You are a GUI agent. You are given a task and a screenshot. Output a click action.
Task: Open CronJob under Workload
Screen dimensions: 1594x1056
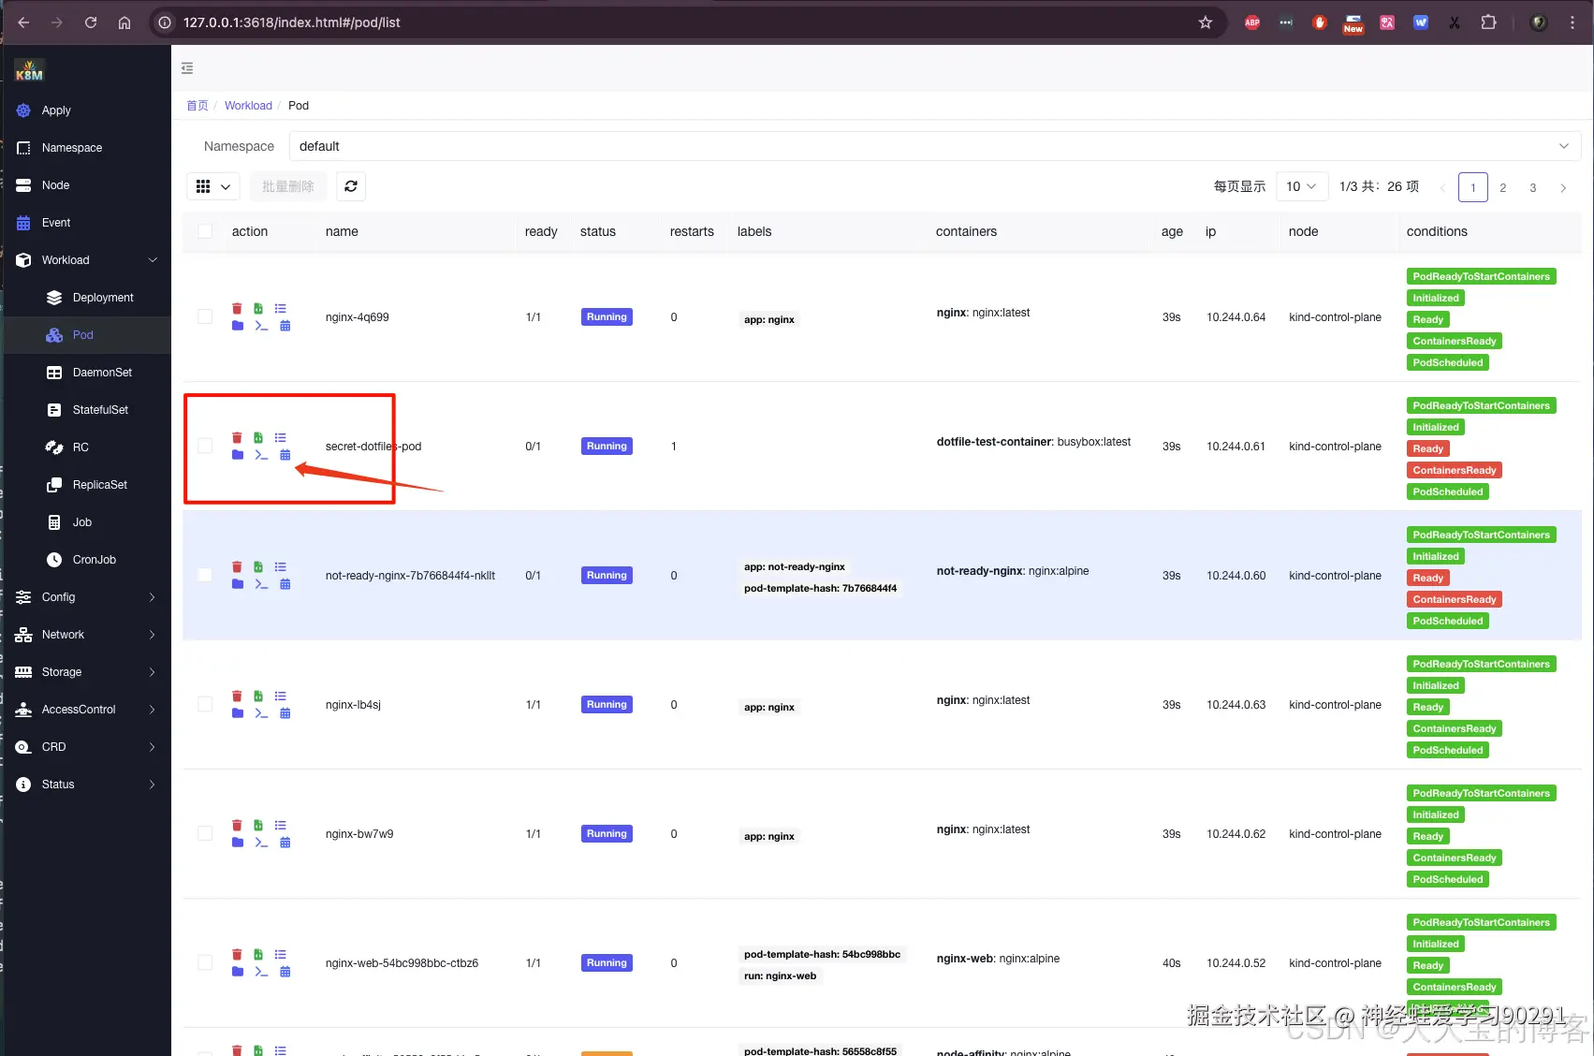86,560
